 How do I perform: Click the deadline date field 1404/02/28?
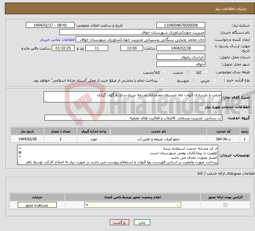[181, 48]
